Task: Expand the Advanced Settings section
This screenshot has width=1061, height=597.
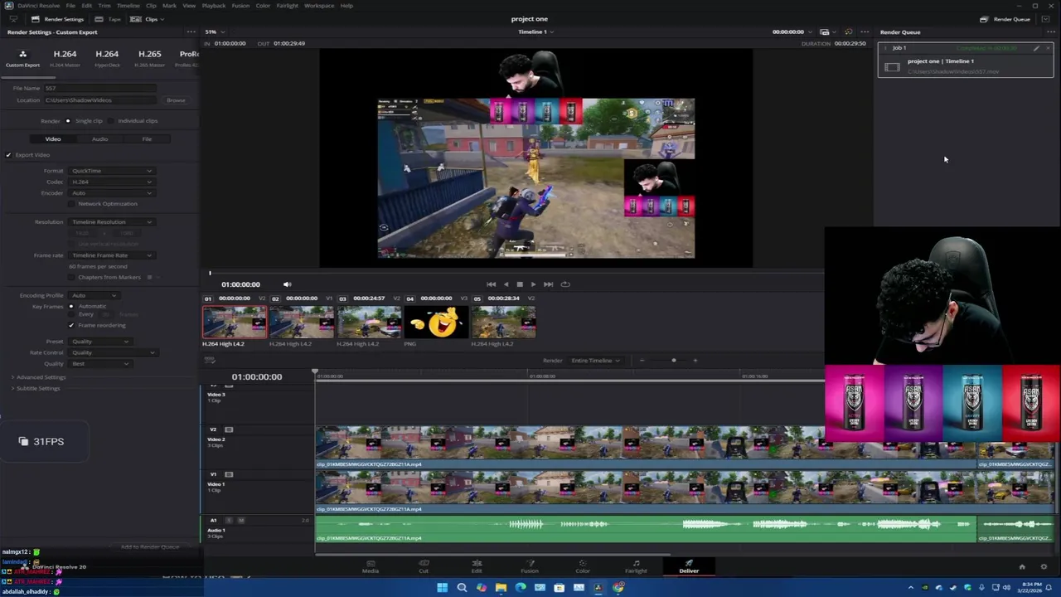Action: (38, 377)
